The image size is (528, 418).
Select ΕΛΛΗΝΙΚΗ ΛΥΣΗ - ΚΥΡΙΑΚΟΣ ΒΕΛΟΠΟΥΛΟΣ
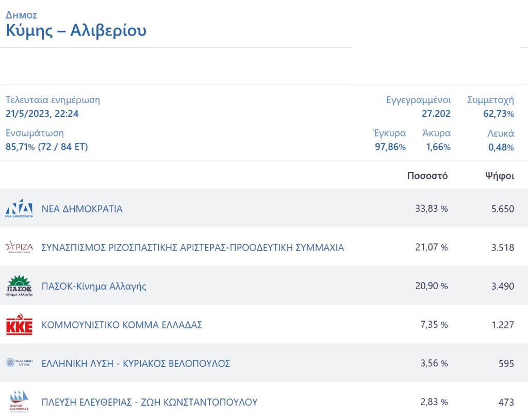tap(136, 364)
